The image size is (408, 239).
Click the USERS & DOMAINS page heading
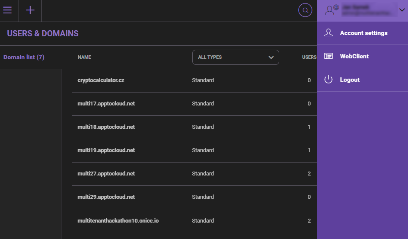tap(43, 34)
